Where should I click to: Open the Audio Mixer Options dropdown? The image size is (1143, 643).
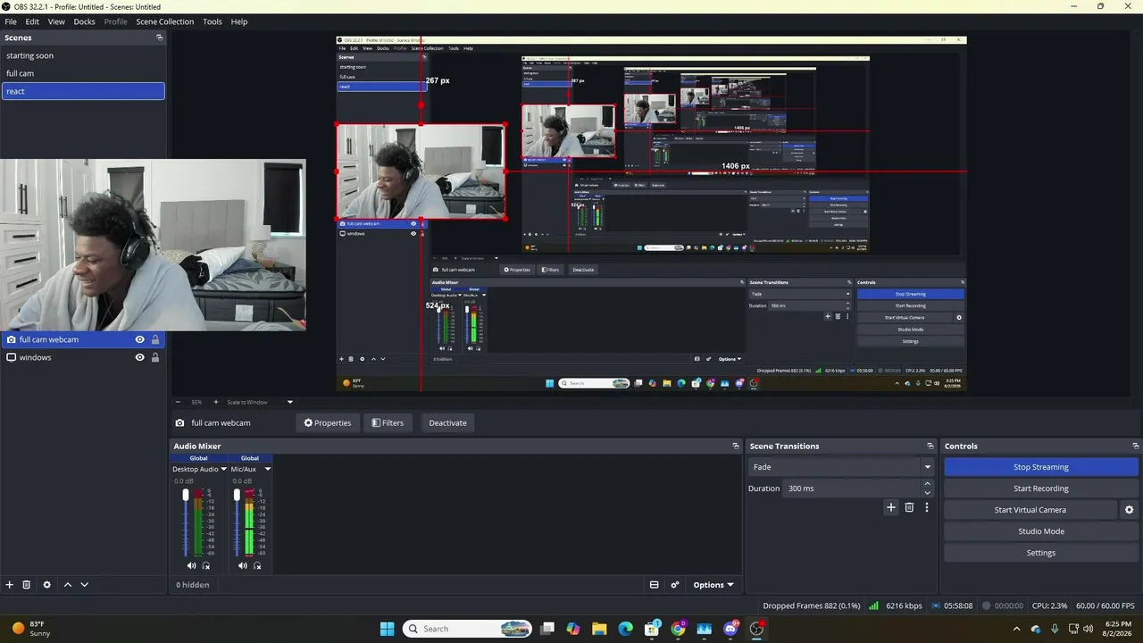[713, 585]
